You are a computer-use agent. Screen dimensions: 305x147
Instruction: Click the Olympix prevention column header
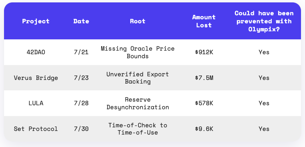point(264,21)
